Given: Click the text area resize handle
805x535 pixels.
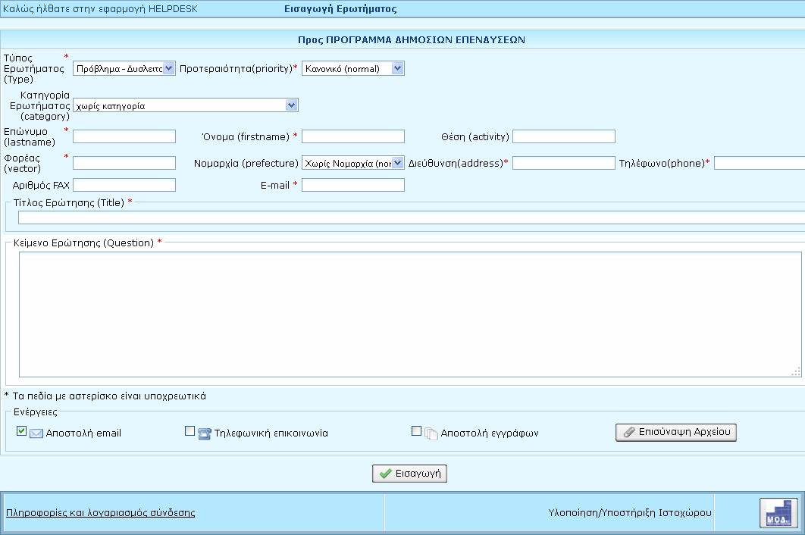Looking at the screenshot, I should coord(796,372).
